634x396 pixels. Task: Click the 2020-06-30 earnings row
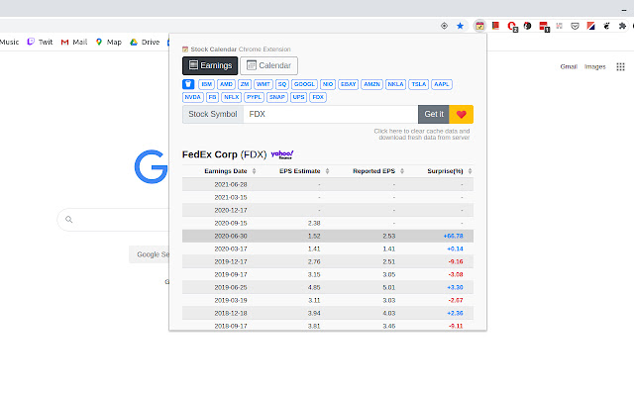[x=328, y=236]
